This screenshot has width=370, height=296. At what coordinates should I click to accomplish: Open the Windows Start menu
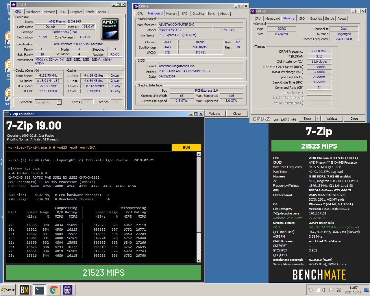click(8, 290)
